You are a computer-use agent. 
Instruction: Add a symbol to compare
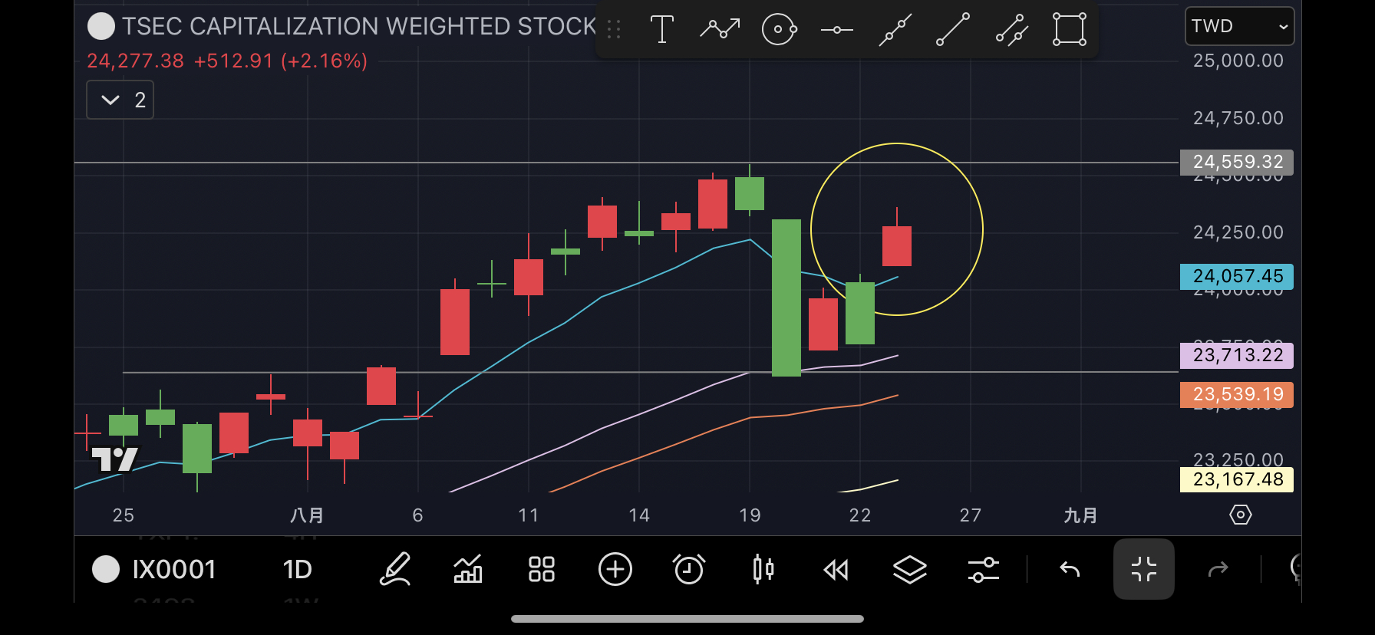click(x=615, y=569)
